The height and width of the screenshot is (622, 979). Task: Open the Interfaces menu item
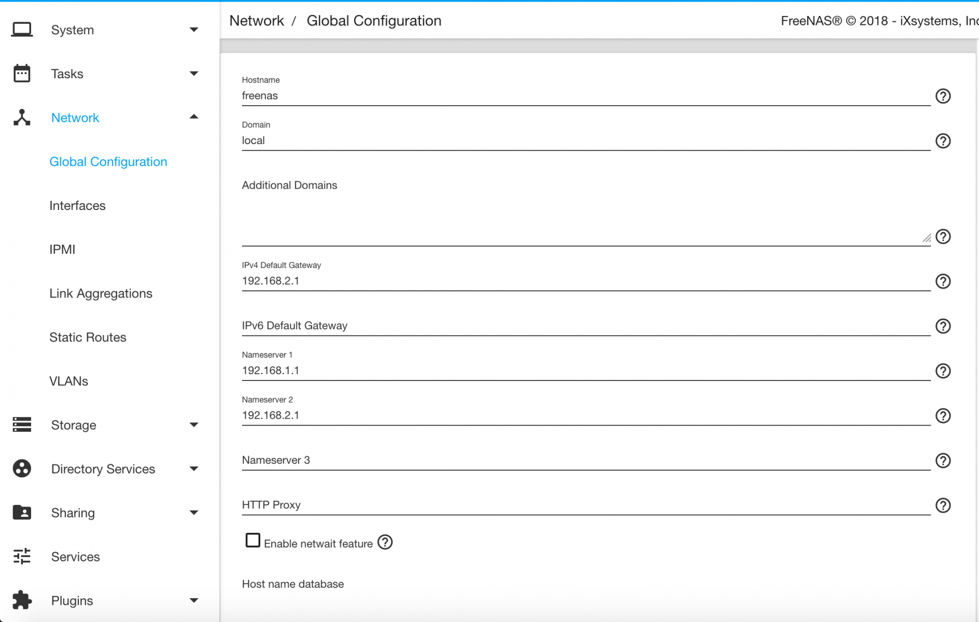(x=77, y=206)
